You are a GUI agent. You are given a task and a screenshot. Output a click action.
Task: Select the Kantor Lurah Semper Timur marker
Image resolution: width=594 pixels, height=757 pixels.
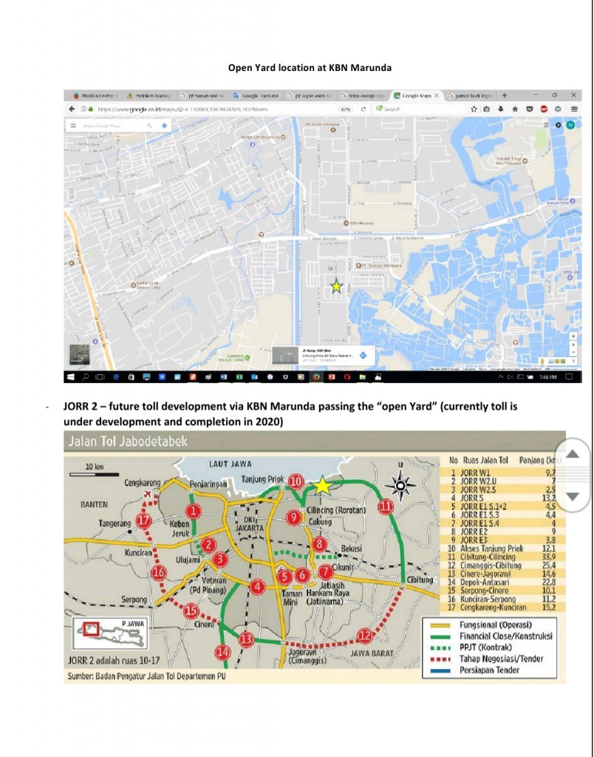[x=133, y=285]
